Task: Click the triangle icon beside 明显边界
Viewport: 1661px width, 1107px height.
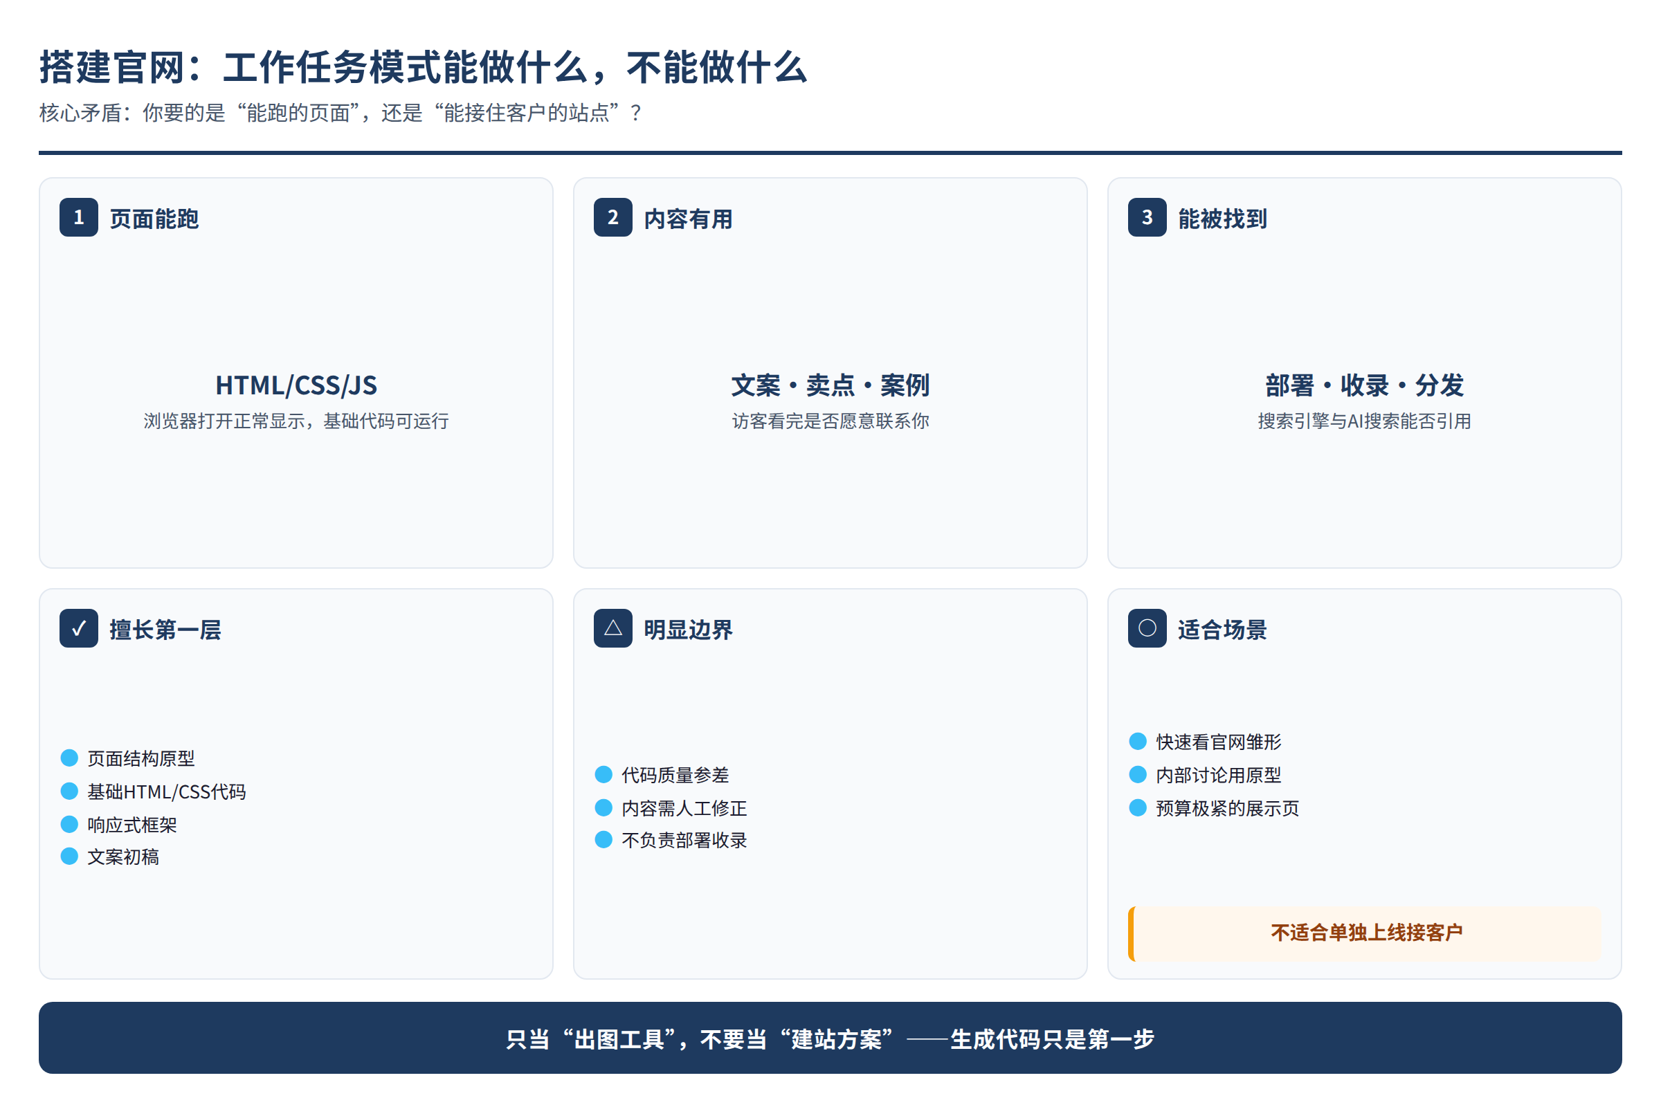Action: click(x=613, y=628)
